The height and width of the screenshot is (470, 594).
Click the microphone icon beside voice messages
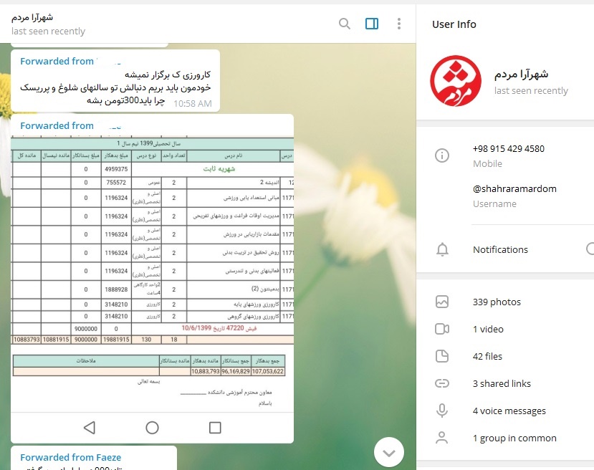442,411
